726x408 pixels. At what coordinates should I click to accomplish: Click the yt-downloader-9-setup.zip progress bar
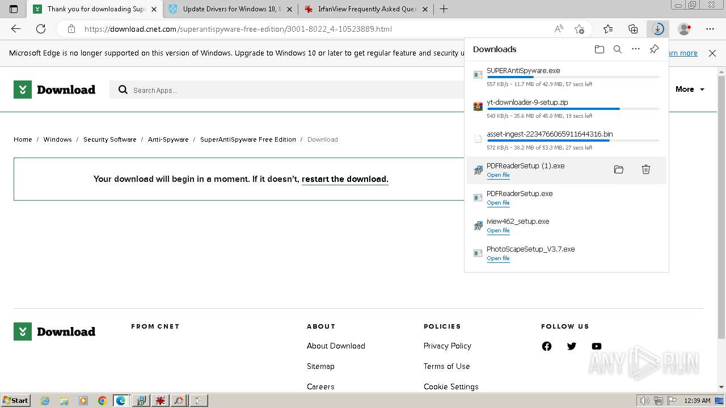click(x=573, y=109)
